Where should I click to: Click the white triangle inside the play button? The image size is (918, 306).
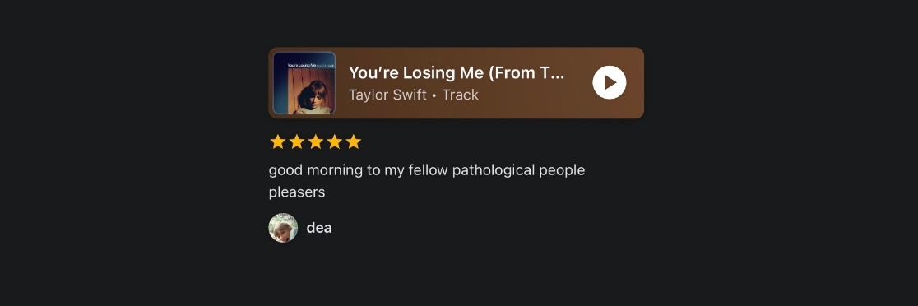(x=610, y=82)
